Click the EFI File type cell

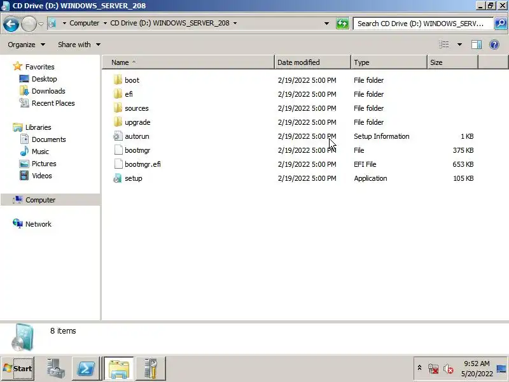click(365, 164)
